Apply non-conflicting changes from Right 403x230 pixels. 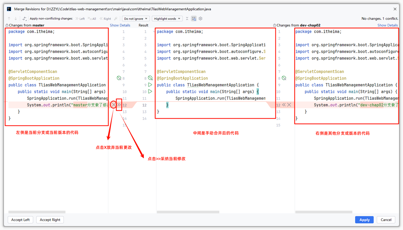pos(105,19)
